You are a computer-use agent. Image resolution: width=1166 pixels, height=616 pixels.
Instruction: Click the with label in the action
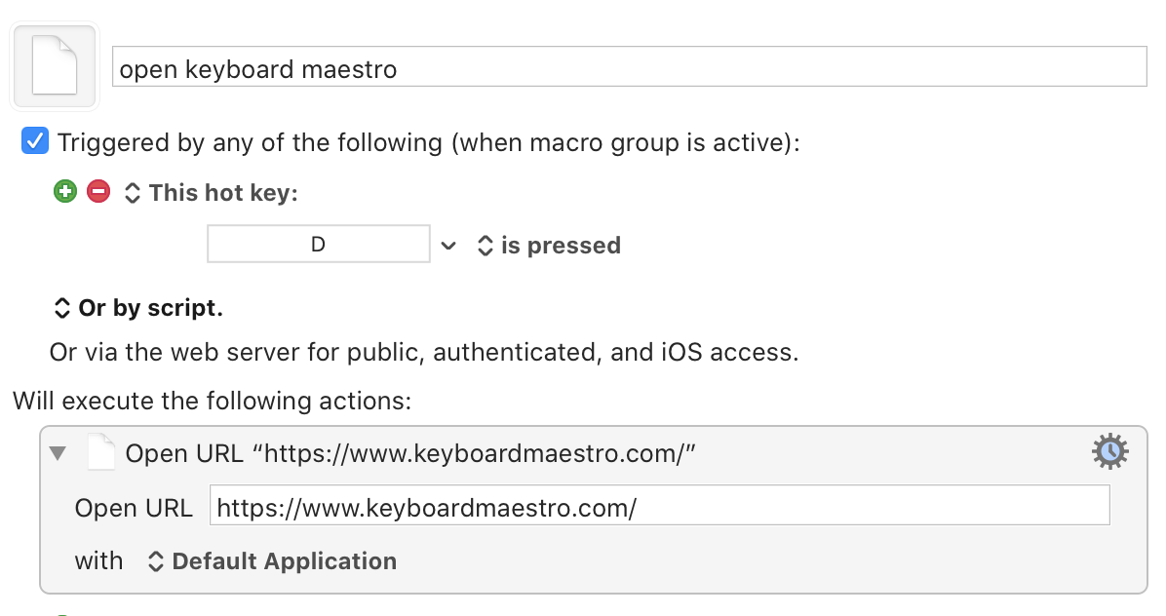[98, 561]
